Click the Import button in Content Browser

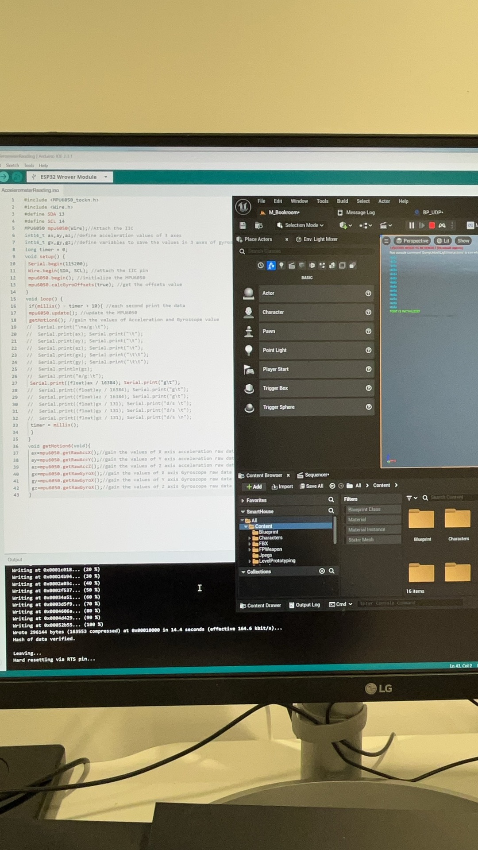coord(282,486)
